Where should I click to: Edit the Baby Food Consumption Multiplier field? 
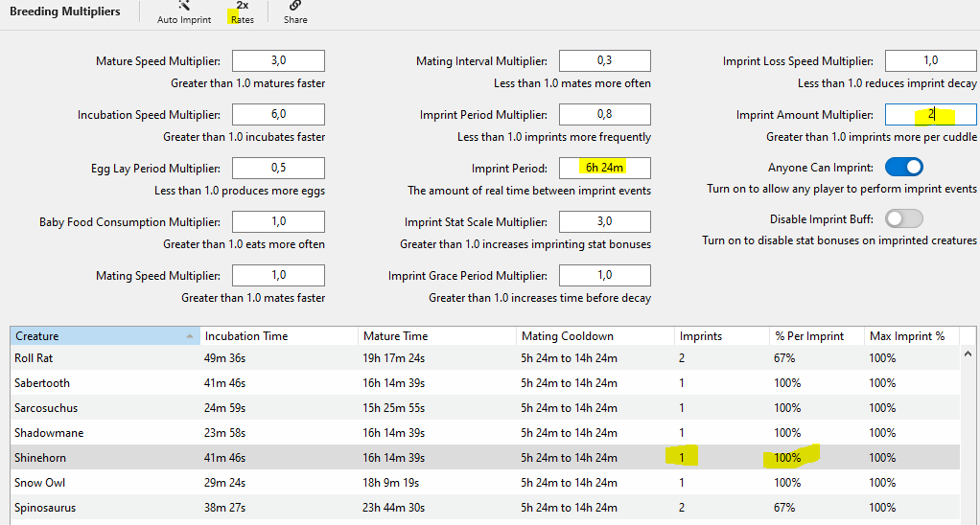[278, 222]
